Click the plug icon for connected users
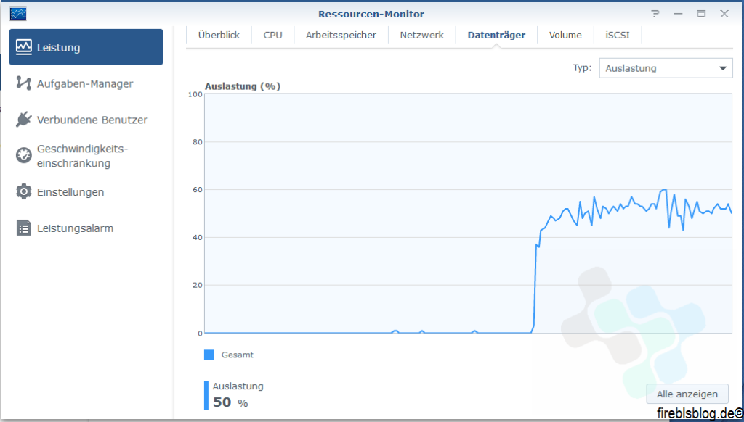The image size is (744, 422). 24,120
